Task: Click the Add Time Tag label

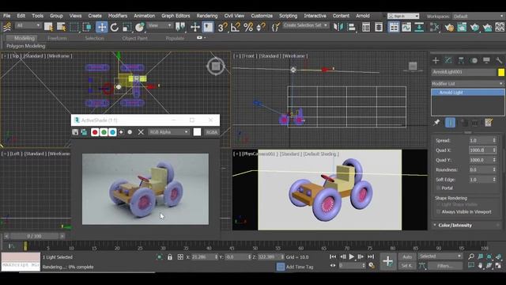Action: coord(300,267)
